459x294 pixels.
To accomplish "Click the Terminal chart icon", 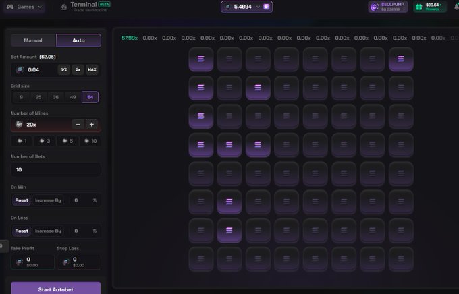I will coord(63,7).
